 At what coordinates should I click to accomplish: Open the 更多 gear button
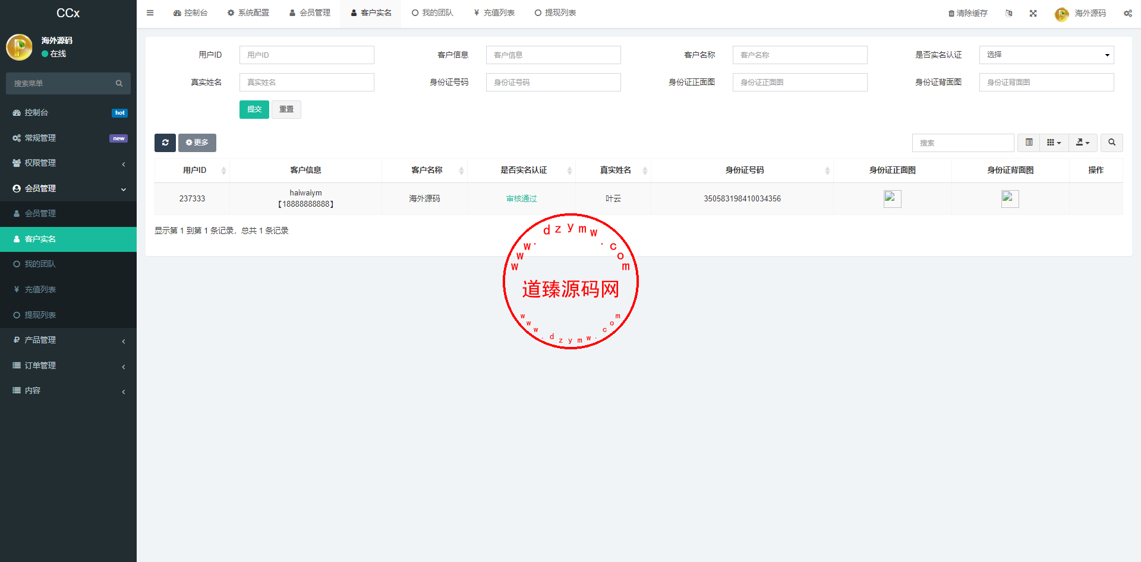(197, 143)
